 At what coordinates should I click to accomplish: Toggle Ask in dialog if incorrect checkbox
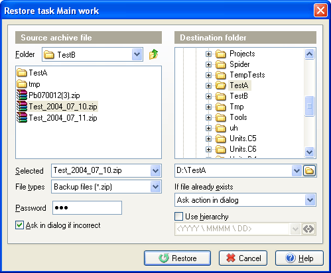[x=19, y=225]
